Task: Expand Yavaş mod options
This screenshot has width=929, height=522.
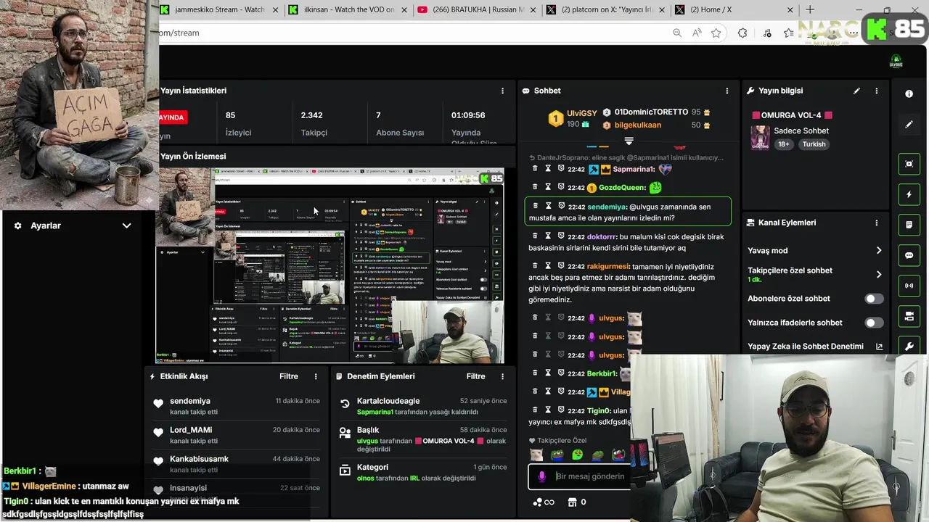Action: coord(878,250)
